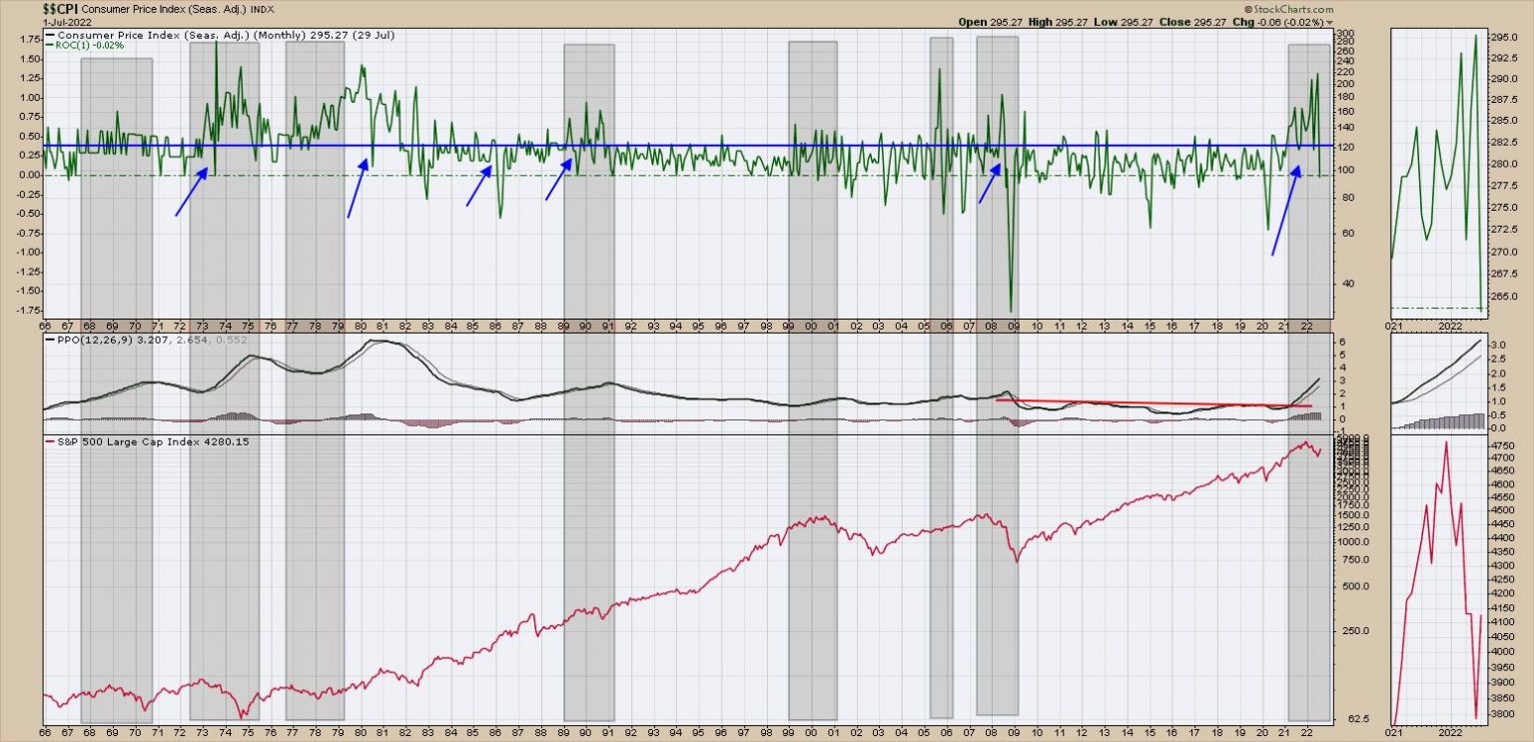Click the zoomed CPI thumbnail at top right
1534x742 pixels.
pos(1438,172)
